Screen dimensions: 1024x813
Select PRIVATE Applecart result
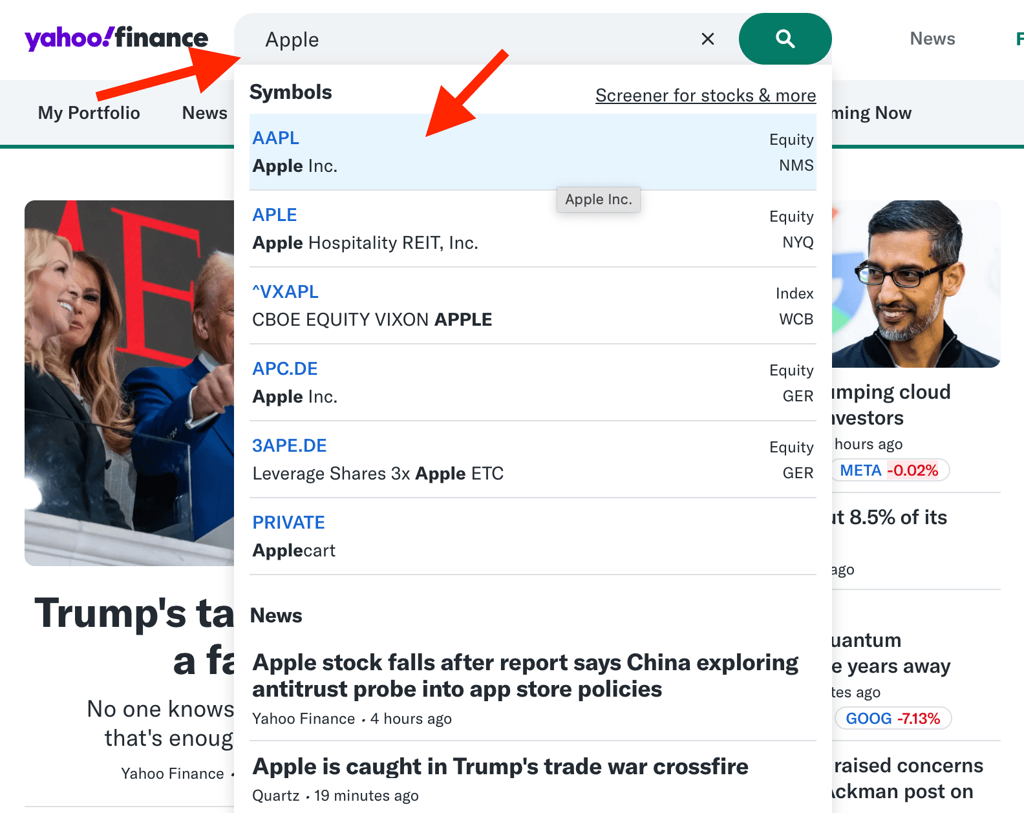pos(533,536)
